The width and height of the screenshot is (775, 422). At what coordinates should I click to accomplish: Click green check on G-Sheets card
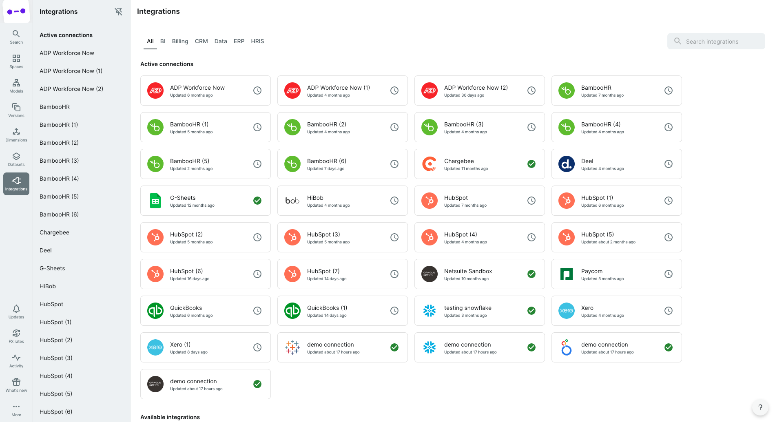[x=257, y=201]
